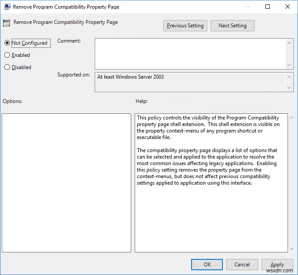Click the Cancel button
Image resolution: width=298 pixels, height=275 pixels.
tap(242, 265)
